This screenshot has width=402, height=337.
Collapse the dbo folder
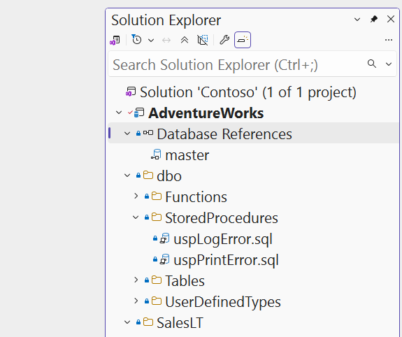tap(127, 175)
